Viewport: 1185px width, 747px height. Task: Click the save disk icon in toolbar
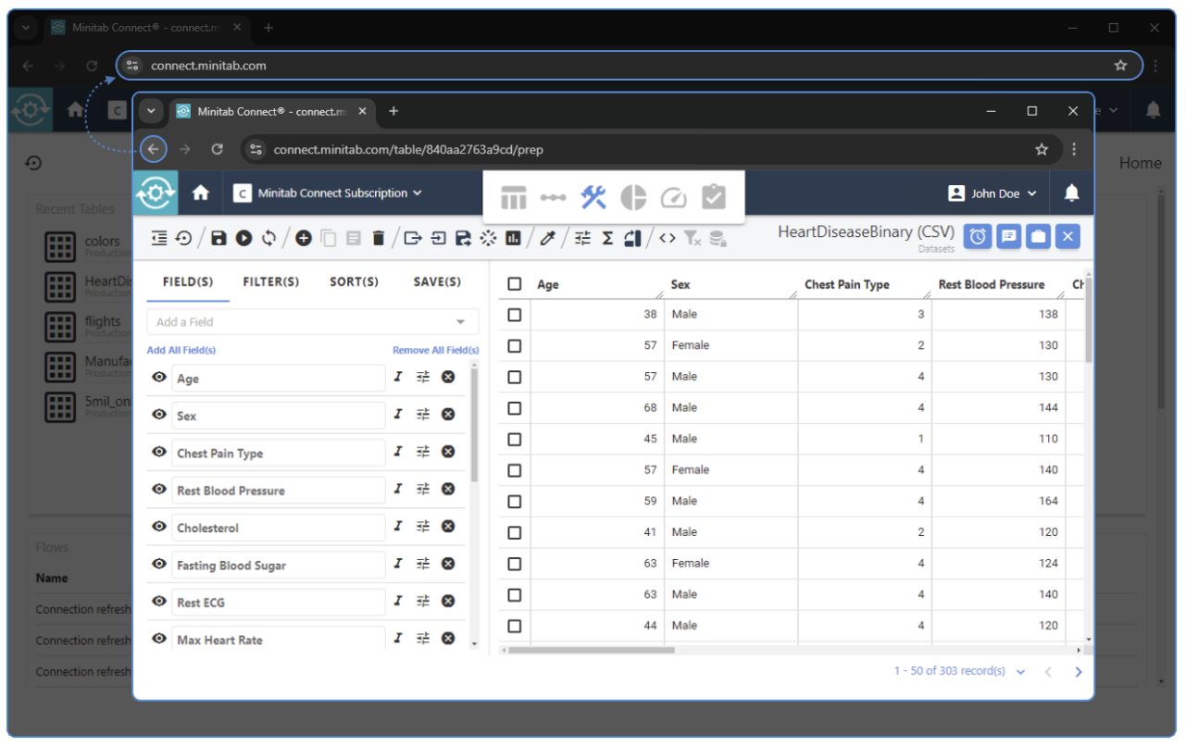(218, 239)
